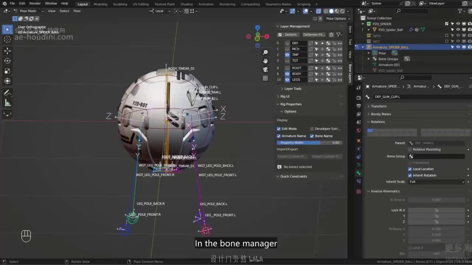The height and width of the screenshot is (265, 472).
Task: Open the Local transform orientation dropdown
Action: tap(160, 11)
